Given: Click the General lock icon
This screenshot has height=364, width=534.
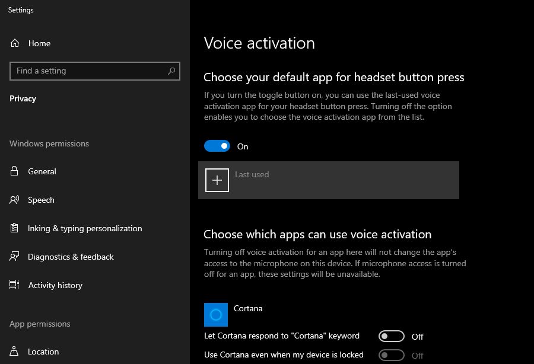Looking at the screenshot, I should tap(14, 171).
